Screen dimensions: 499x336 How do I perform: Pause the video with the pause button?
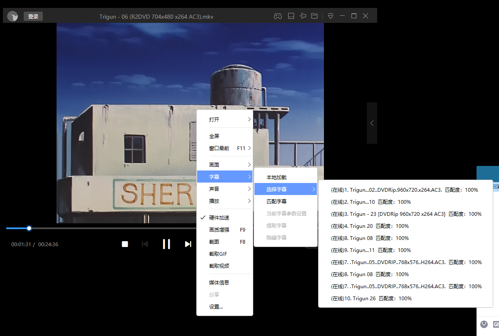(166, 244)
